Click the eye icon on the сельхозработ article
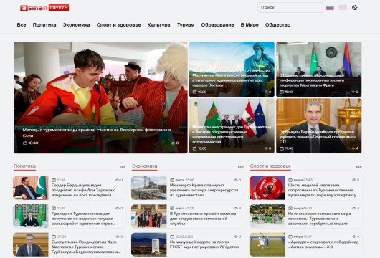 coord(118,209)
